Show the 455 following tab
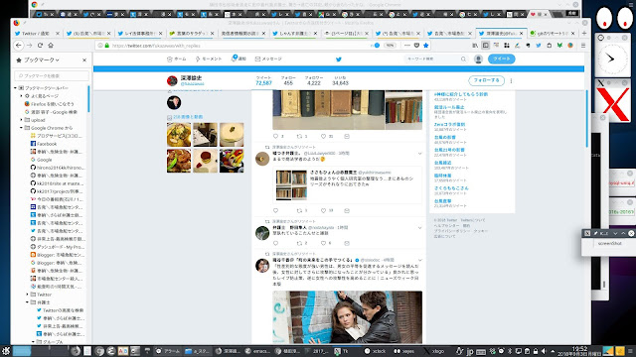 288,80
